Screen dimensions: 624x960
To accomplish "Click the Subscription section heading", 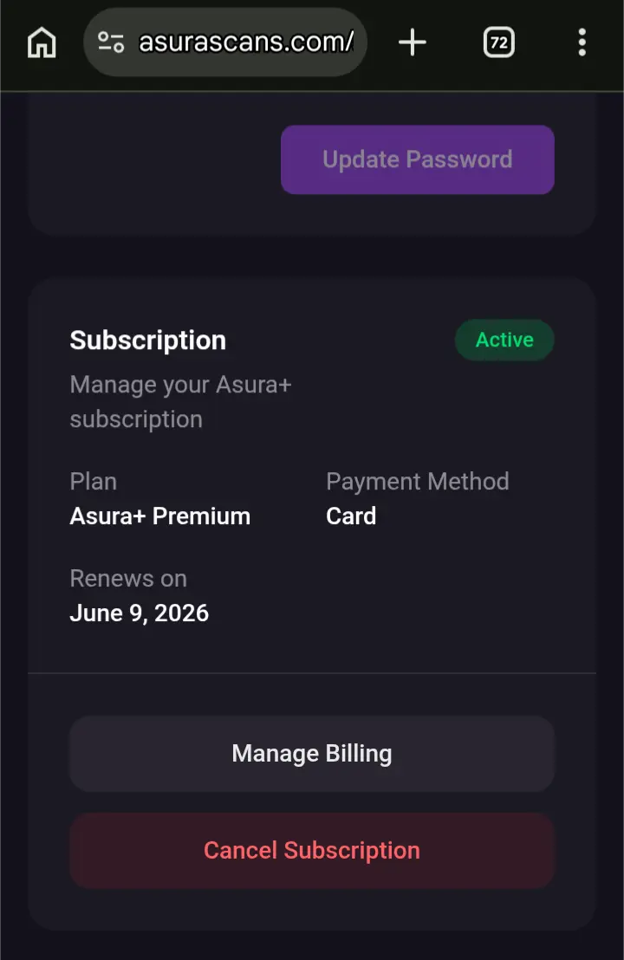I will pyautogui.click(x=147, y=341).
